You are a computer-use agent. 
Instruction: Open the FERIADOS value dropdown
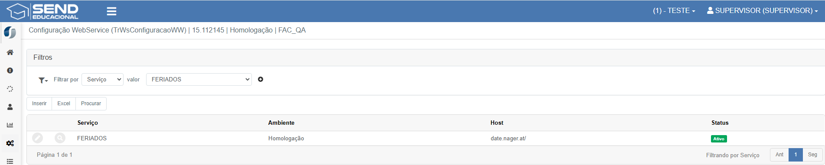pos(199,79)
